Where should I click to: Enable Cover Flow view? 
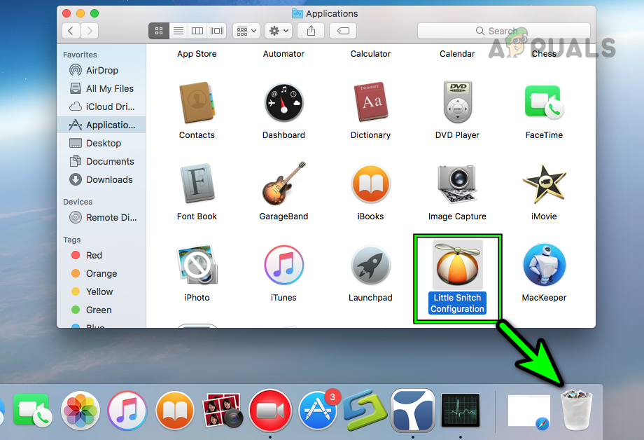coord(216,31)
